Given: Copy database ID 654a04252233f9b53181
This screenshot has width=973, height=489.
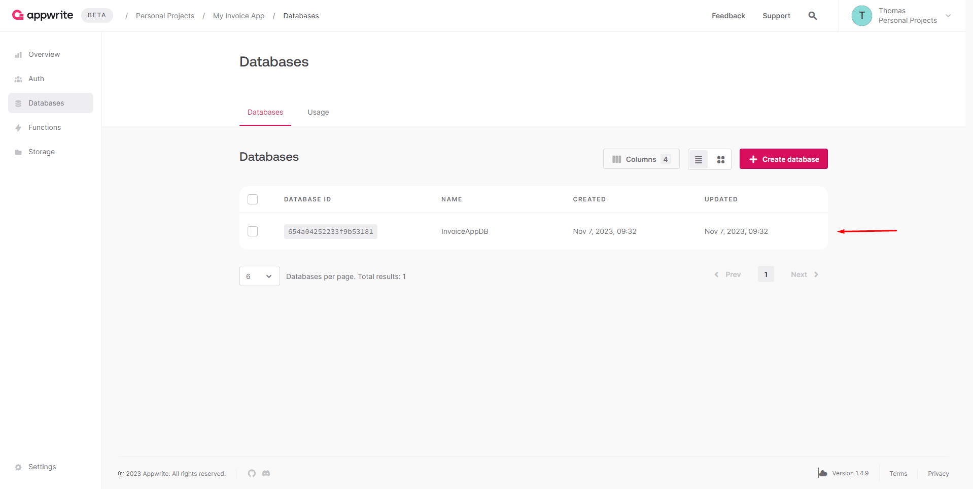Looking at the screenshot, I should pos(331,231).
